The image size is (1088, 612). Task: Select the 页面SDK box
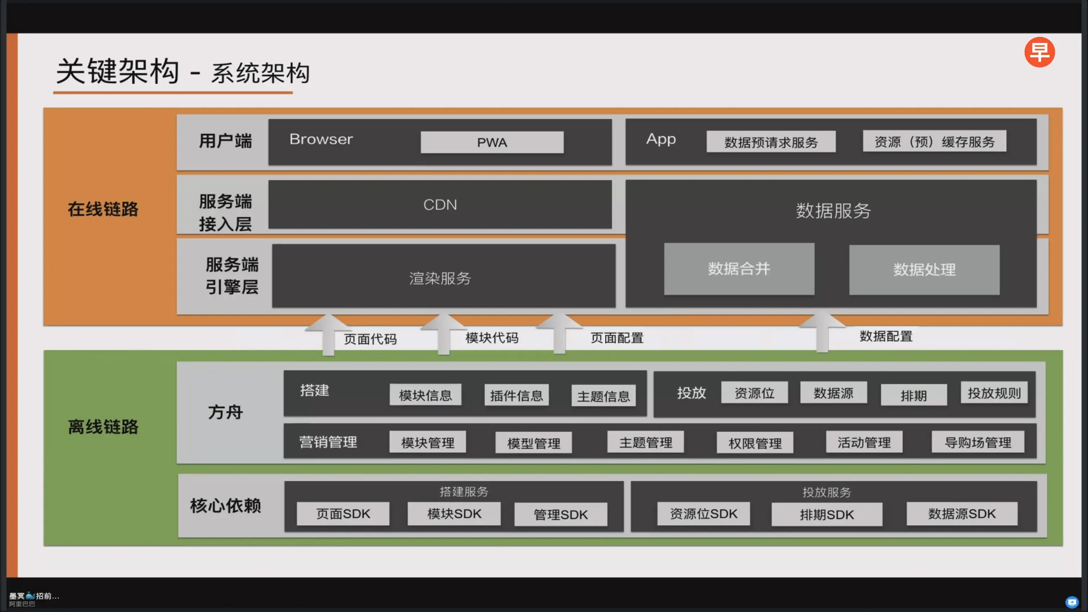click(x=343, y=513)
